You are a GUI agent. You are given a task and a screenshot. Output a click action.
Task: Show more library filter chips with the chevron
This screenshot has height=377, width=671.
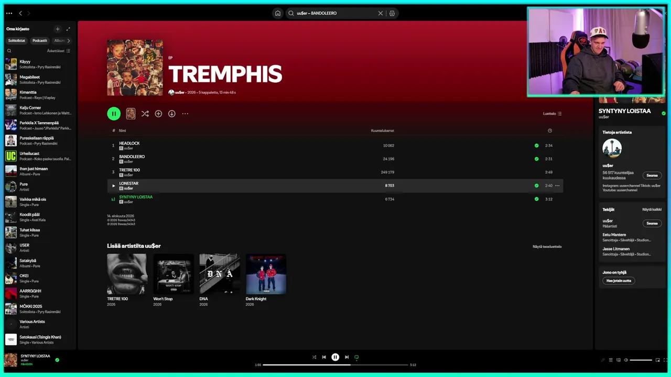(x=68, y=40)
